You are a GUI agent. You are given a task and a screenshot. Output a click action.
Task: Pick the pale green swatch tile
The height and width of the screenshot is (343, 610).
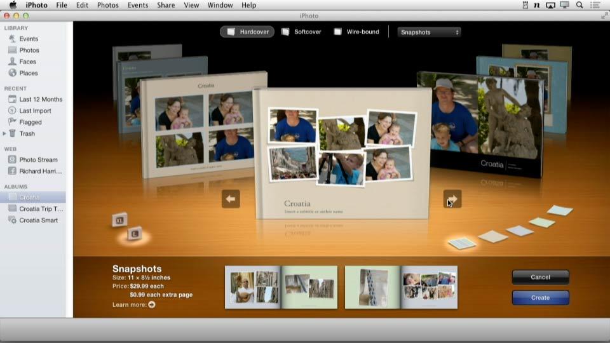tap(542, 222)
